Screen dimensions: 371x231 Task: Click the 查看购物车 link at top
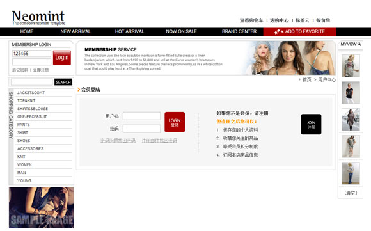click(251, 20)
